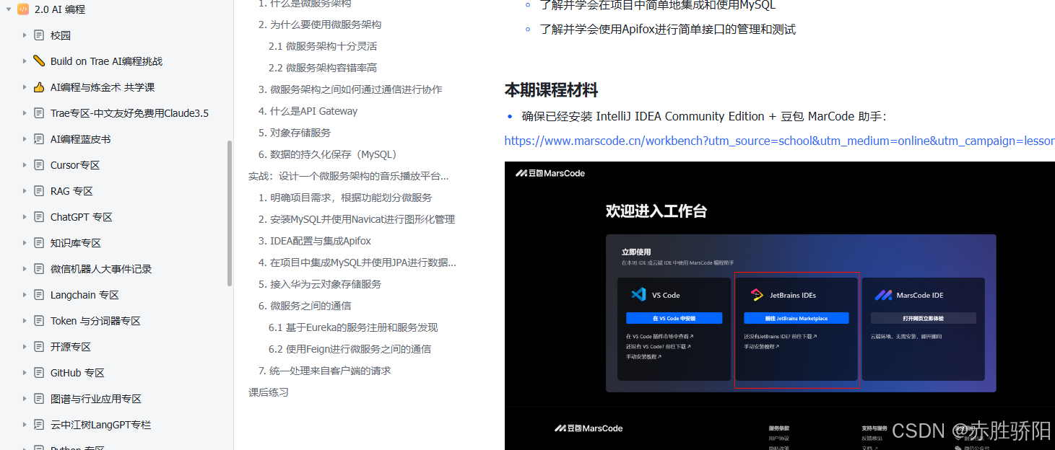Expand the 知识库专区 tree node

(x=25, y=243)
